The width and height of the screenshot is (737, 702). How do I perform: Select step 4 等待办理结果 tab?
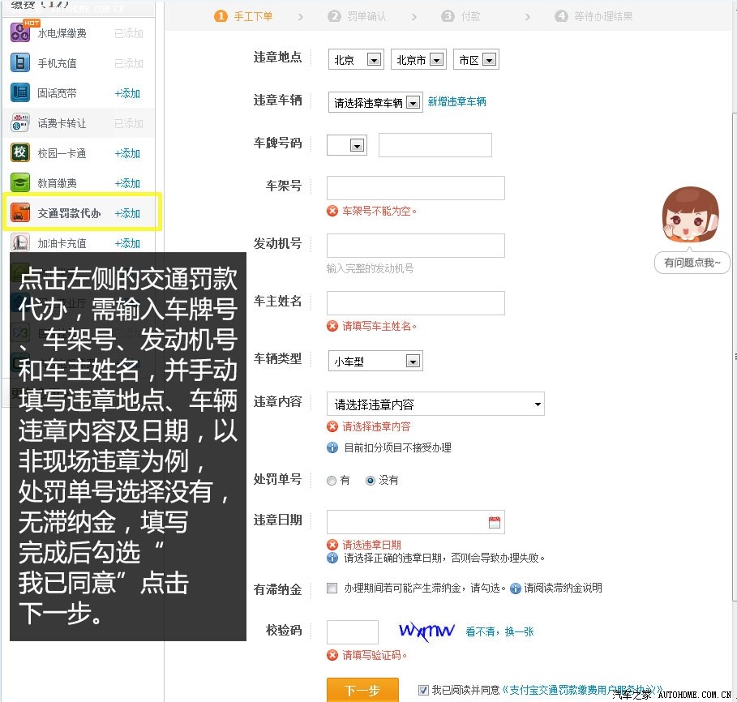[593, 16]
